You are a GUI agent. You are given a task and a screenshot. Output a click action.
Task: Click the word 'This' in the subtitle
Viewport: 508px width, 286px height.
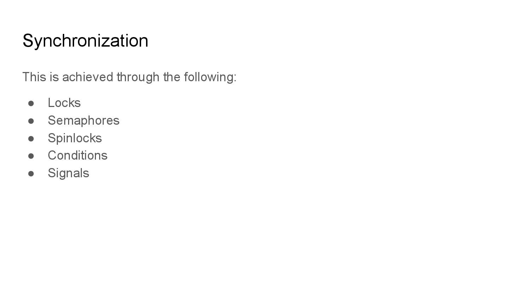(34, 77)
